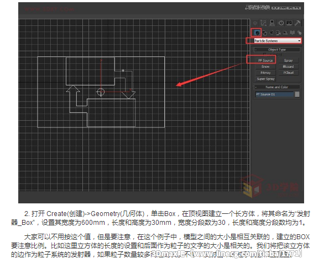
Task: Select the Helpers category icon
Action: coord(285,33)
